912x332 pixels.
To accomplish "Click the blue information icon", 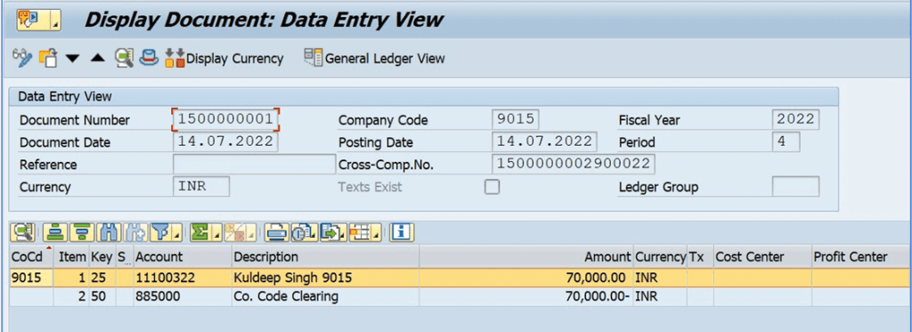I will point(402,232).
